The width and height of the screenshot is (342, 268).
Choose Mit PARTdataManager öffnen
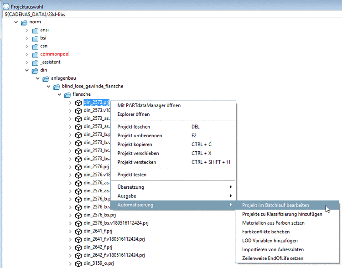pyautogui.click(x=173, y=106)
